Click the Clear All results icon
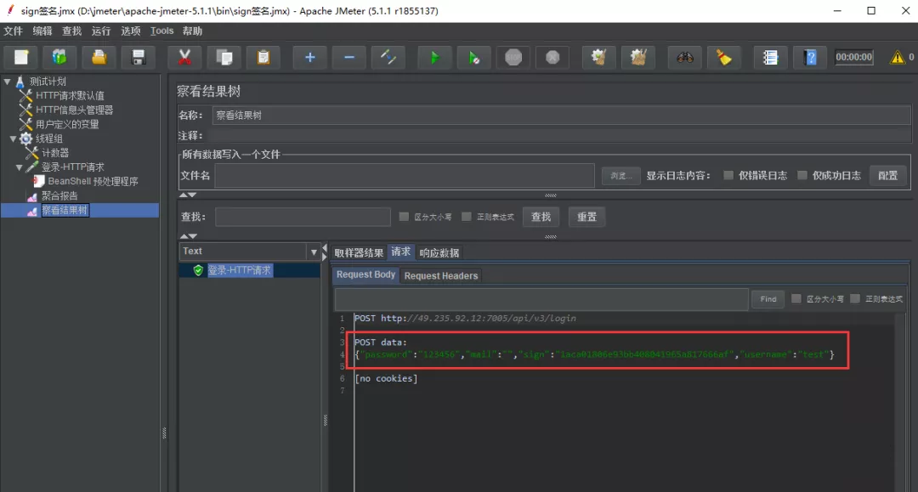This screenshot has width=918, height=492. point(638,57)
